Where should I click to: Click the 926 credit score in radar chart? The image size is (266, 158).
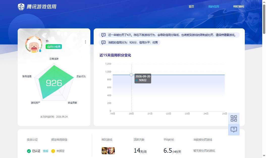54,83
